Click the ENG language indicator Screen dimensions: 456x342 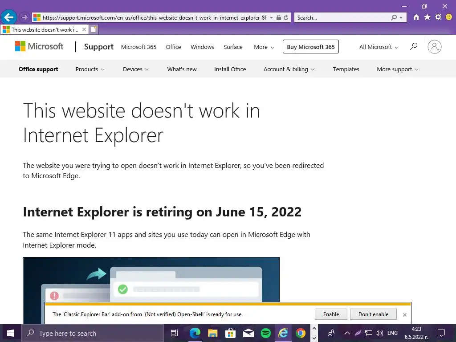393,333
